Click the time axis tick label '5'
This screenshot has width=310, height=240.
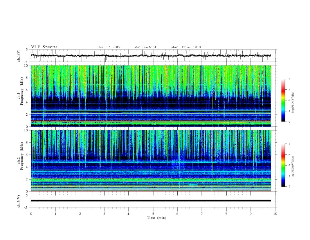(x=153, y=214)
